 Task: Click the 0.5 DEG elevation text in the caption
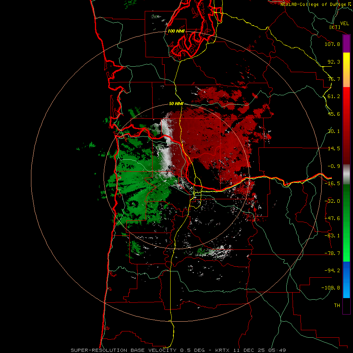pyautogui.click(x=192, y=350)
